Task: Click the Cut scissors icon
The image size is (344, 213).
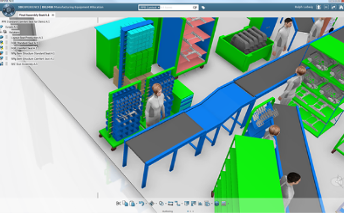Action: click(118, 203)
